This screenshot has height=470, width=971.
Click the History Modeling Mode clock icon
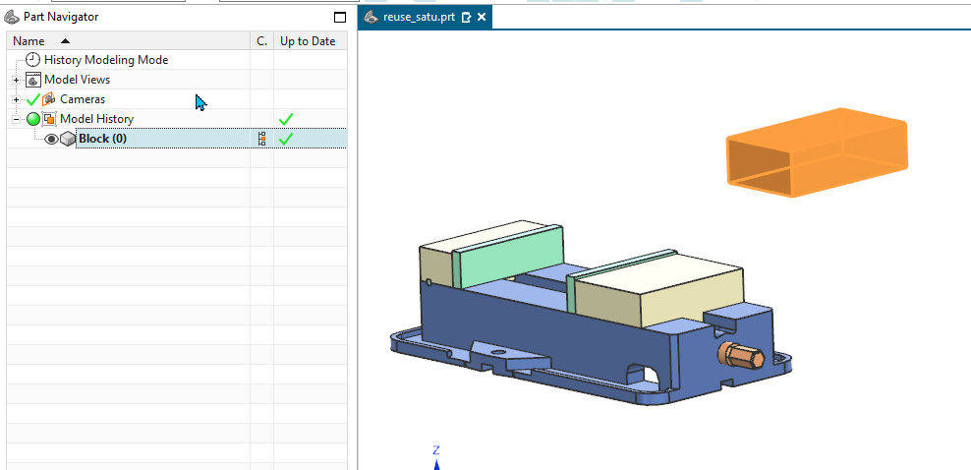click(33, 60)
